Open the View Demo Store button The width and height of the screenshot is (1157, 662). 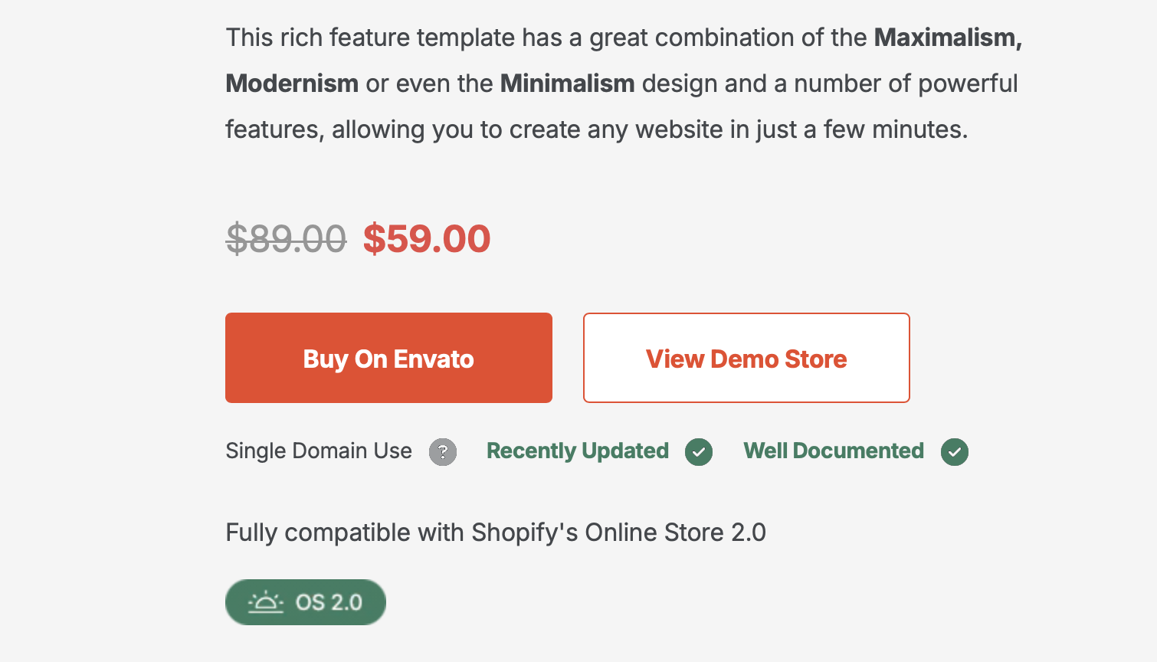[746, 358]
